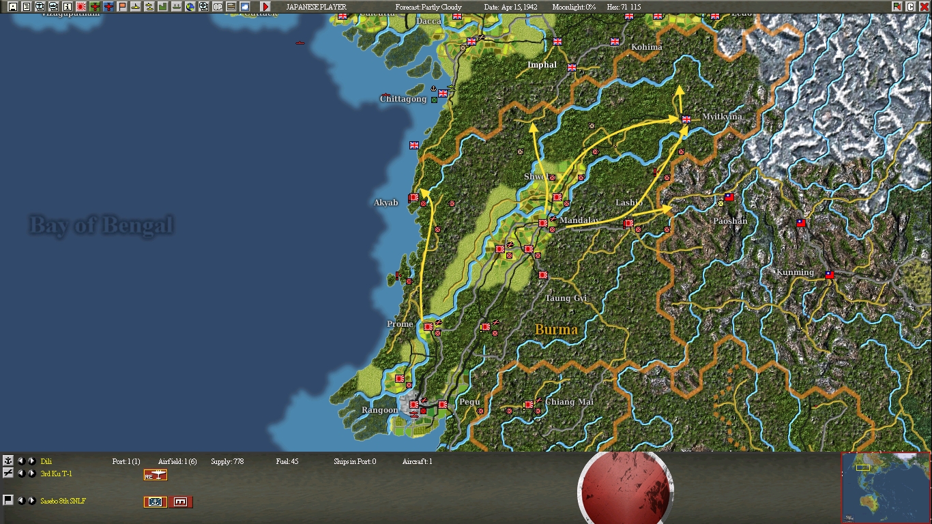Select the Japanese unit flag at Pegu
The height and width of the screenshot is (524, 932).
pyautogui.click(x=442, y=405)
